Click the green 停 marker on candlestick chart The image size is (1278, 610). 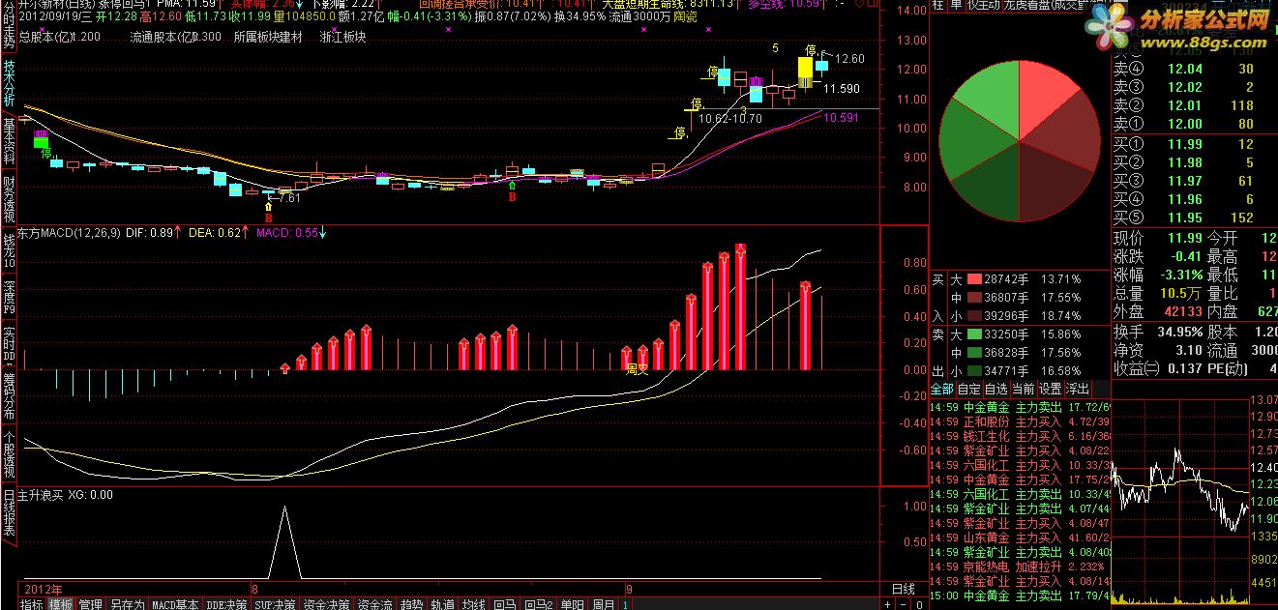[x=46, y=154]
